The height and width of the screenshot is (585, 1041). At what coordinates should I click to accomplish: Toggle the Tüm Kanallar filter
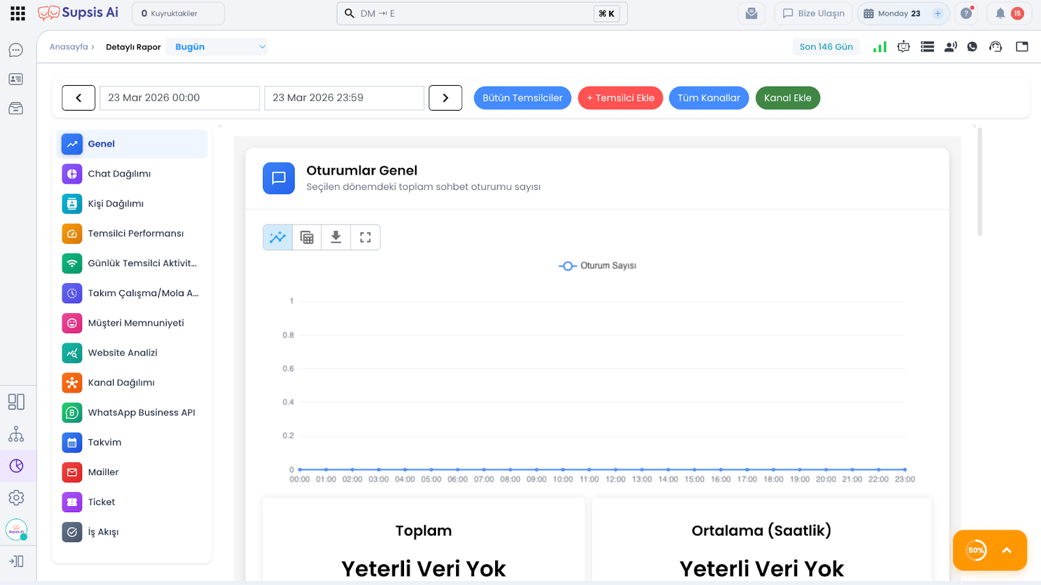(709, 98)
